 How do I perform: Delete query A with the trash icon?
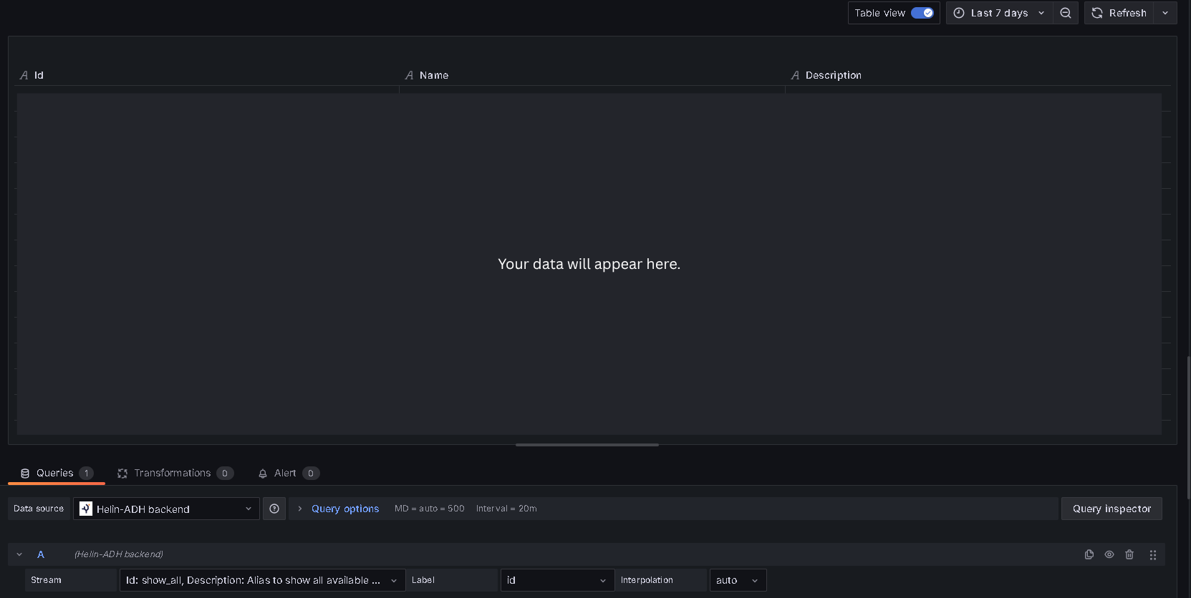pyautogui.click(x=1129, y=554)
